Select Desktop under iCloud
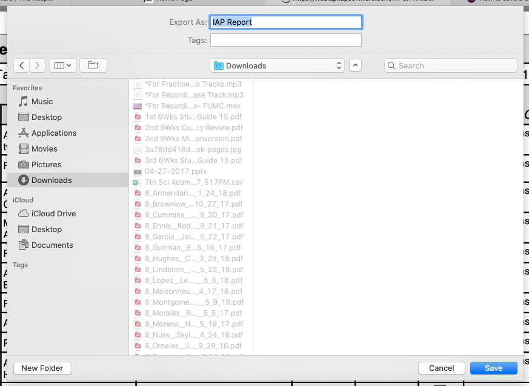 (x=68, y=230)
